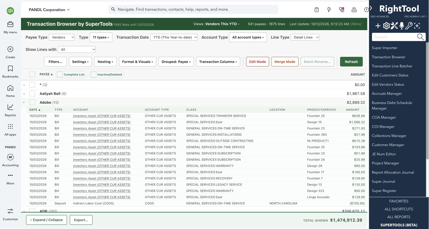Screen dimensions: 429x229
Task: Open Super Importer in RightTool list
Action: tap(384, 48)
